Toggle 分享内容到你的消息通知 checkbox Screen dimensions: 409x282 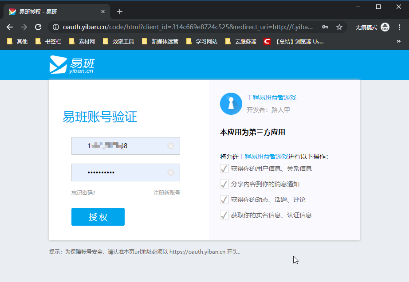[224, 184]
